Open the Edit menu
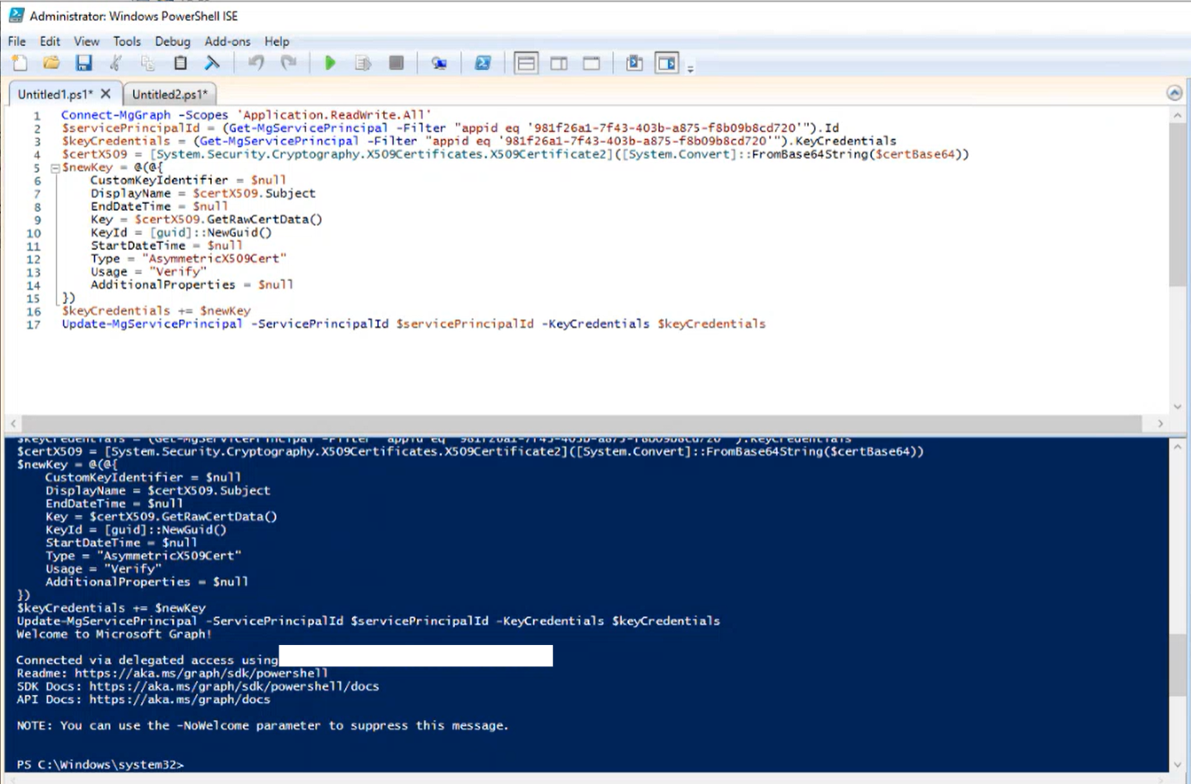Image resolution: width=1191 pixels, height=784 pixels. (49, 41)
